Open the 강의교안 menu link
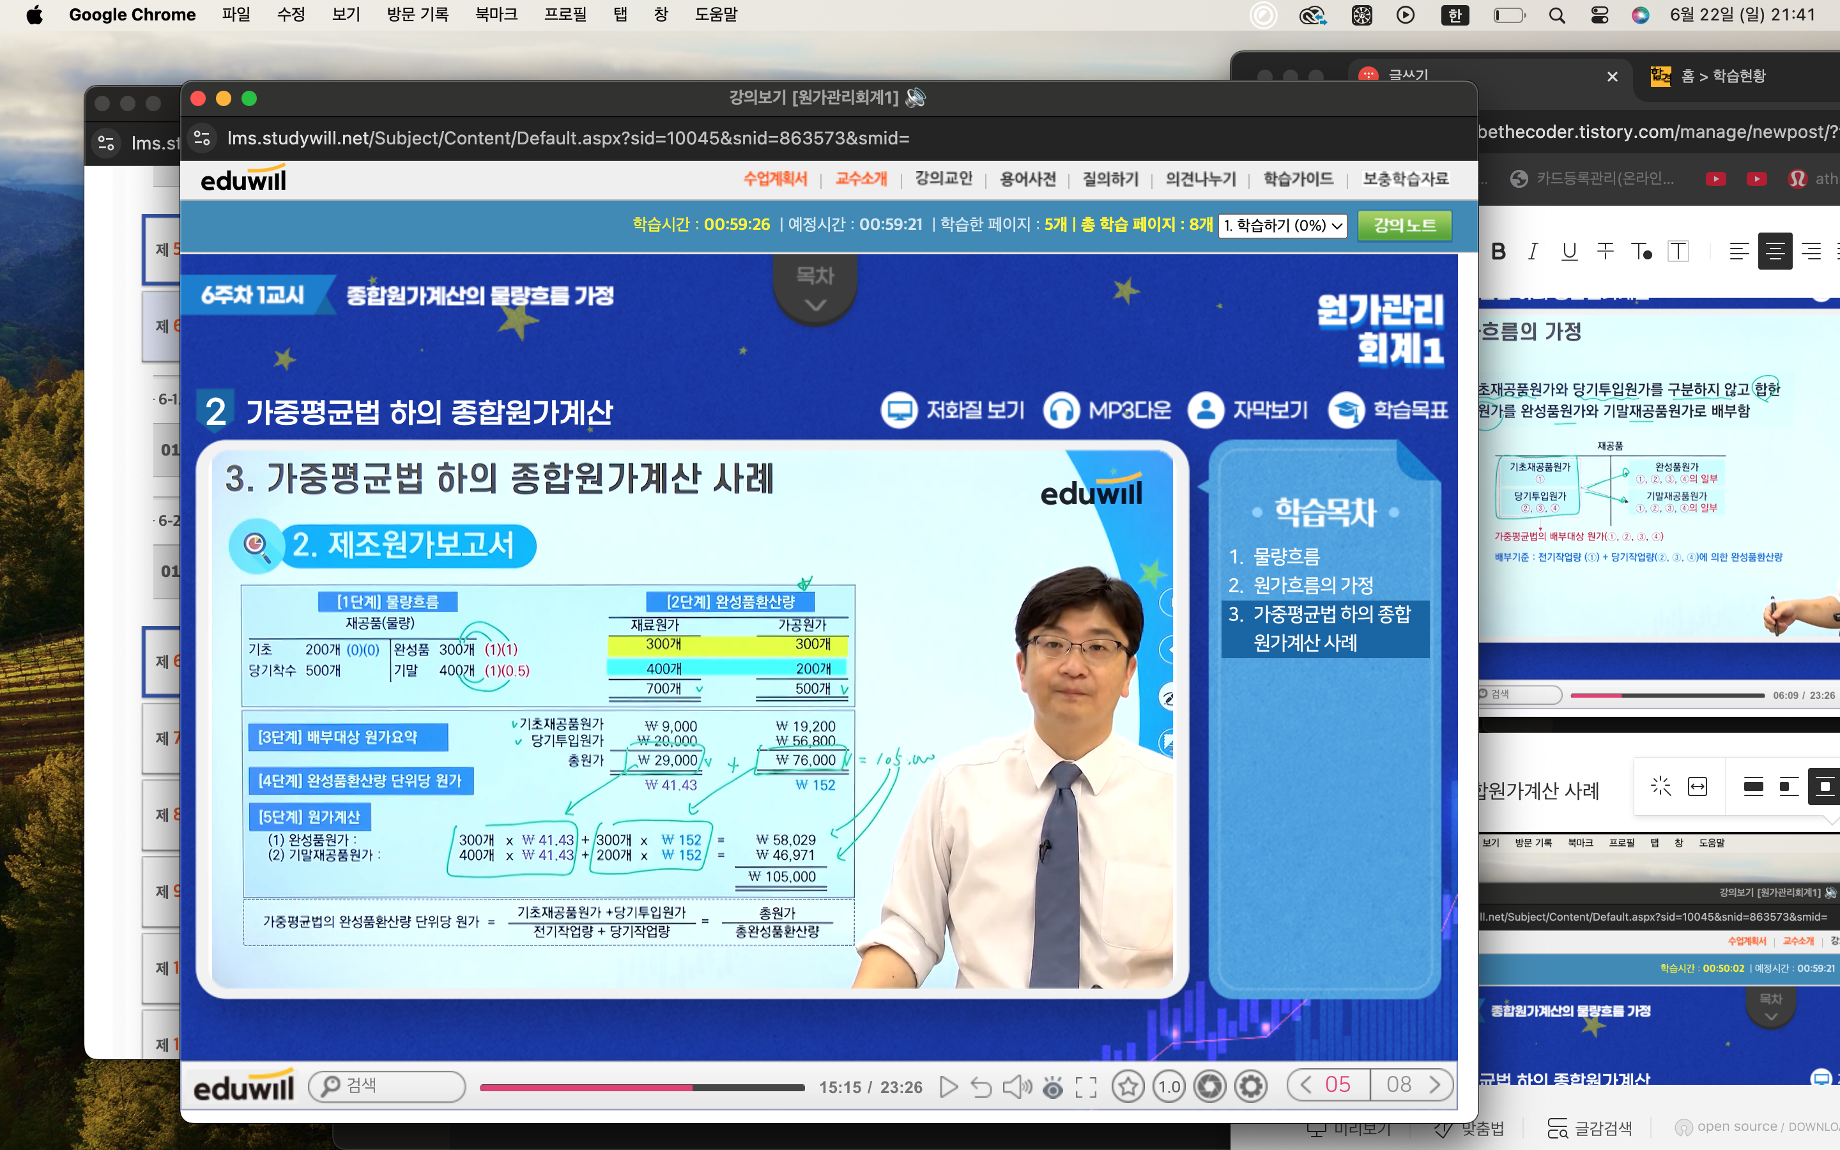The height and width of the screenshot is (1150, 1840). tap(944, 179)
